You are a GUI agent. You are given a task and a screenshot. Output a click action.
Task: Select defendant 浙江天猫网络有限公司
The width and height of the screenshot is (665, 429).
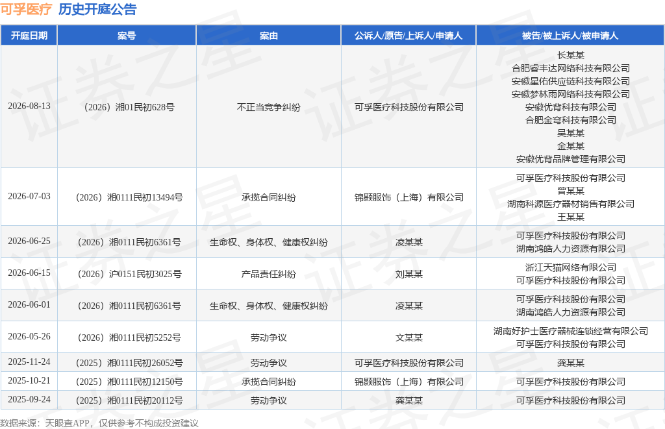[570, 267]
